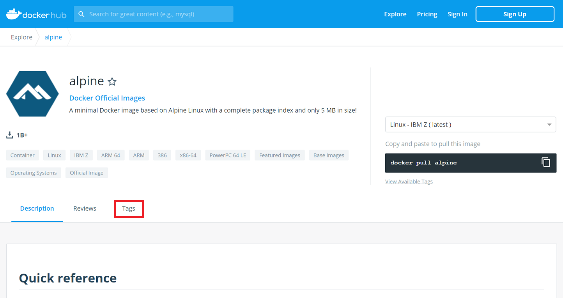Click the IBM Z tag chip
Screen dimensions: 563x298
tap(81, 155)
